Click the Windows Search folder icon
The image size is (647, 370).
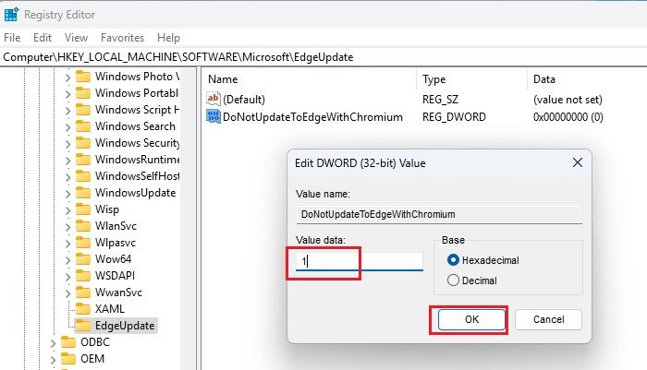[x=83, y=126]
